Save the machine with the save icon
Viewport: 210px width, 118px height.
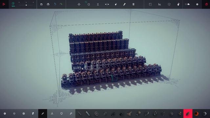click(41, 4)
